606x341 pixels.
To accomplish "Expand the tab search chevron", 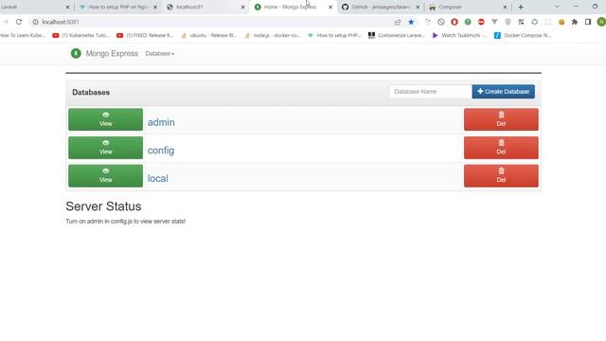I will point(557,7).
